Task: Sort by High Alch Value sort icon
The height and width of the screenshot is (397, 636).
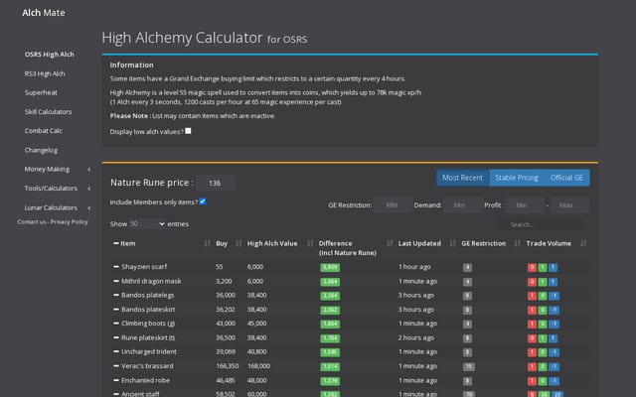Action: [310, 243]
